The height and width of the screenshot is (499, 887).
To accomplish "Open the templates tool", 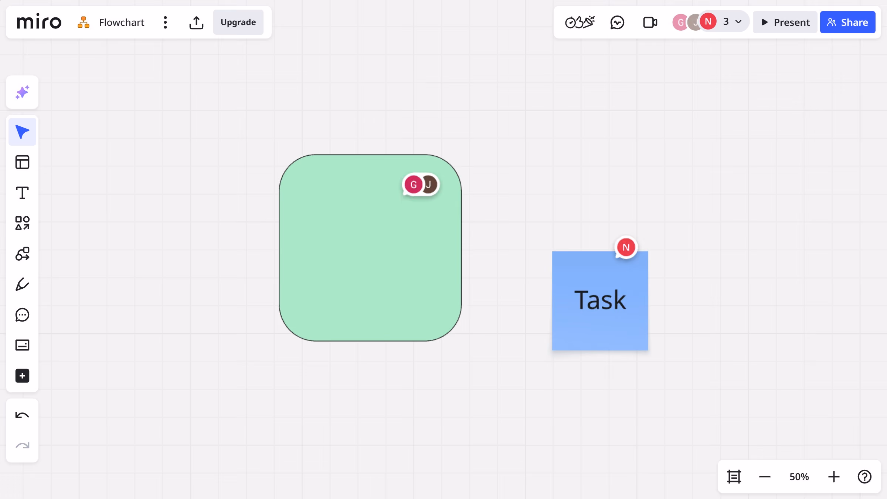I will pyautogui.click(x=22, y=162).
